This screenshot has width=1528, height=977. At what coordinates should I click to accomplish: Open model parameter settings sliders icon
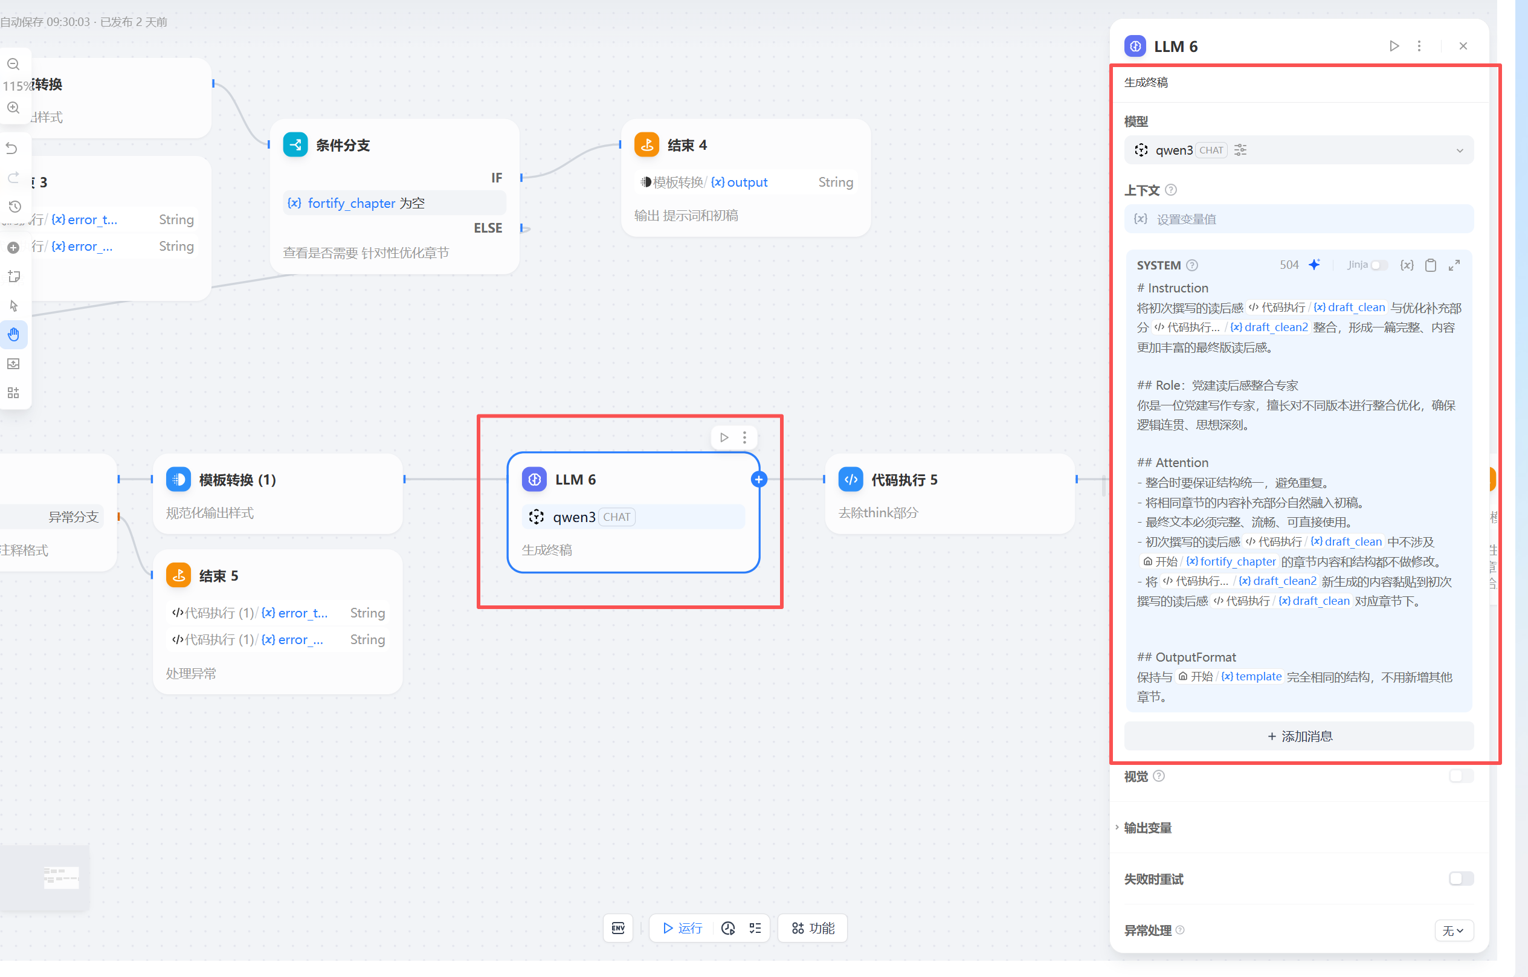[1240, 150]
